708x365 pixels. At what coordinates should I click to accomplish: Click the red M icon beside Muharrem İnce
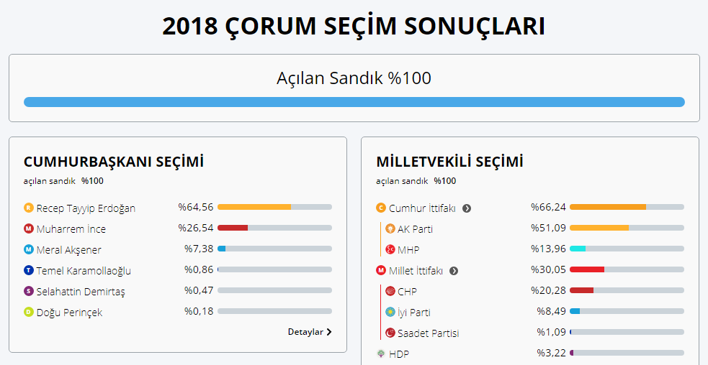point(29,228)
